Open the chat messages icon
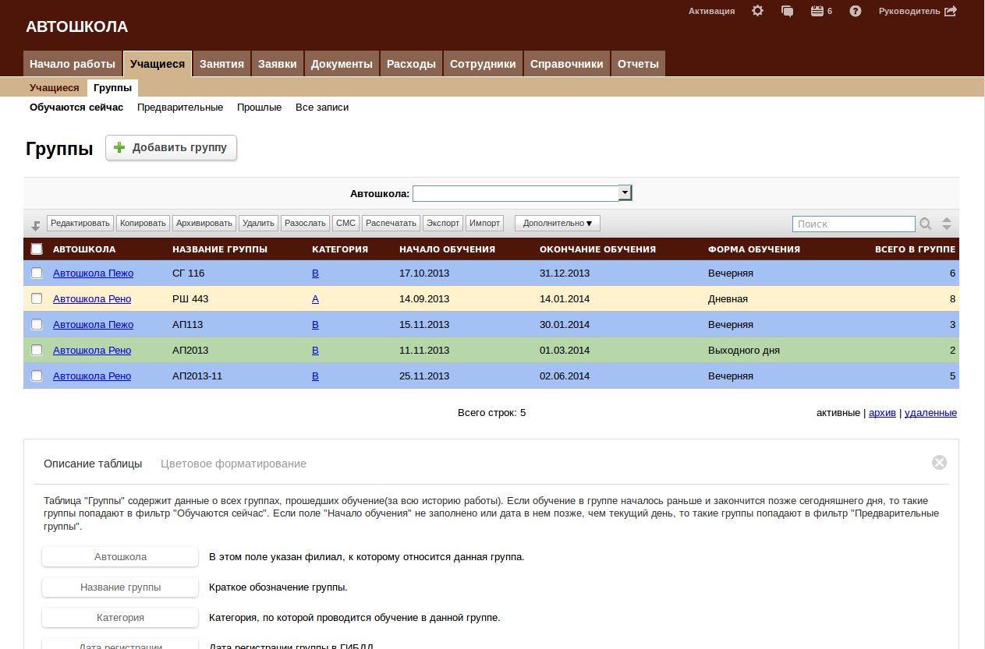 pyautogui.click(x=788, y=11)
